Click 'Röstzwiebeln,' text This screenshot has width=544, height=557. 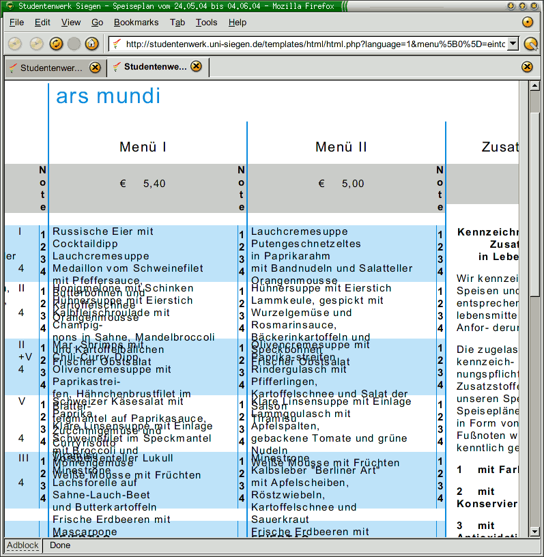pyautogui.click(x=288, y=495)
